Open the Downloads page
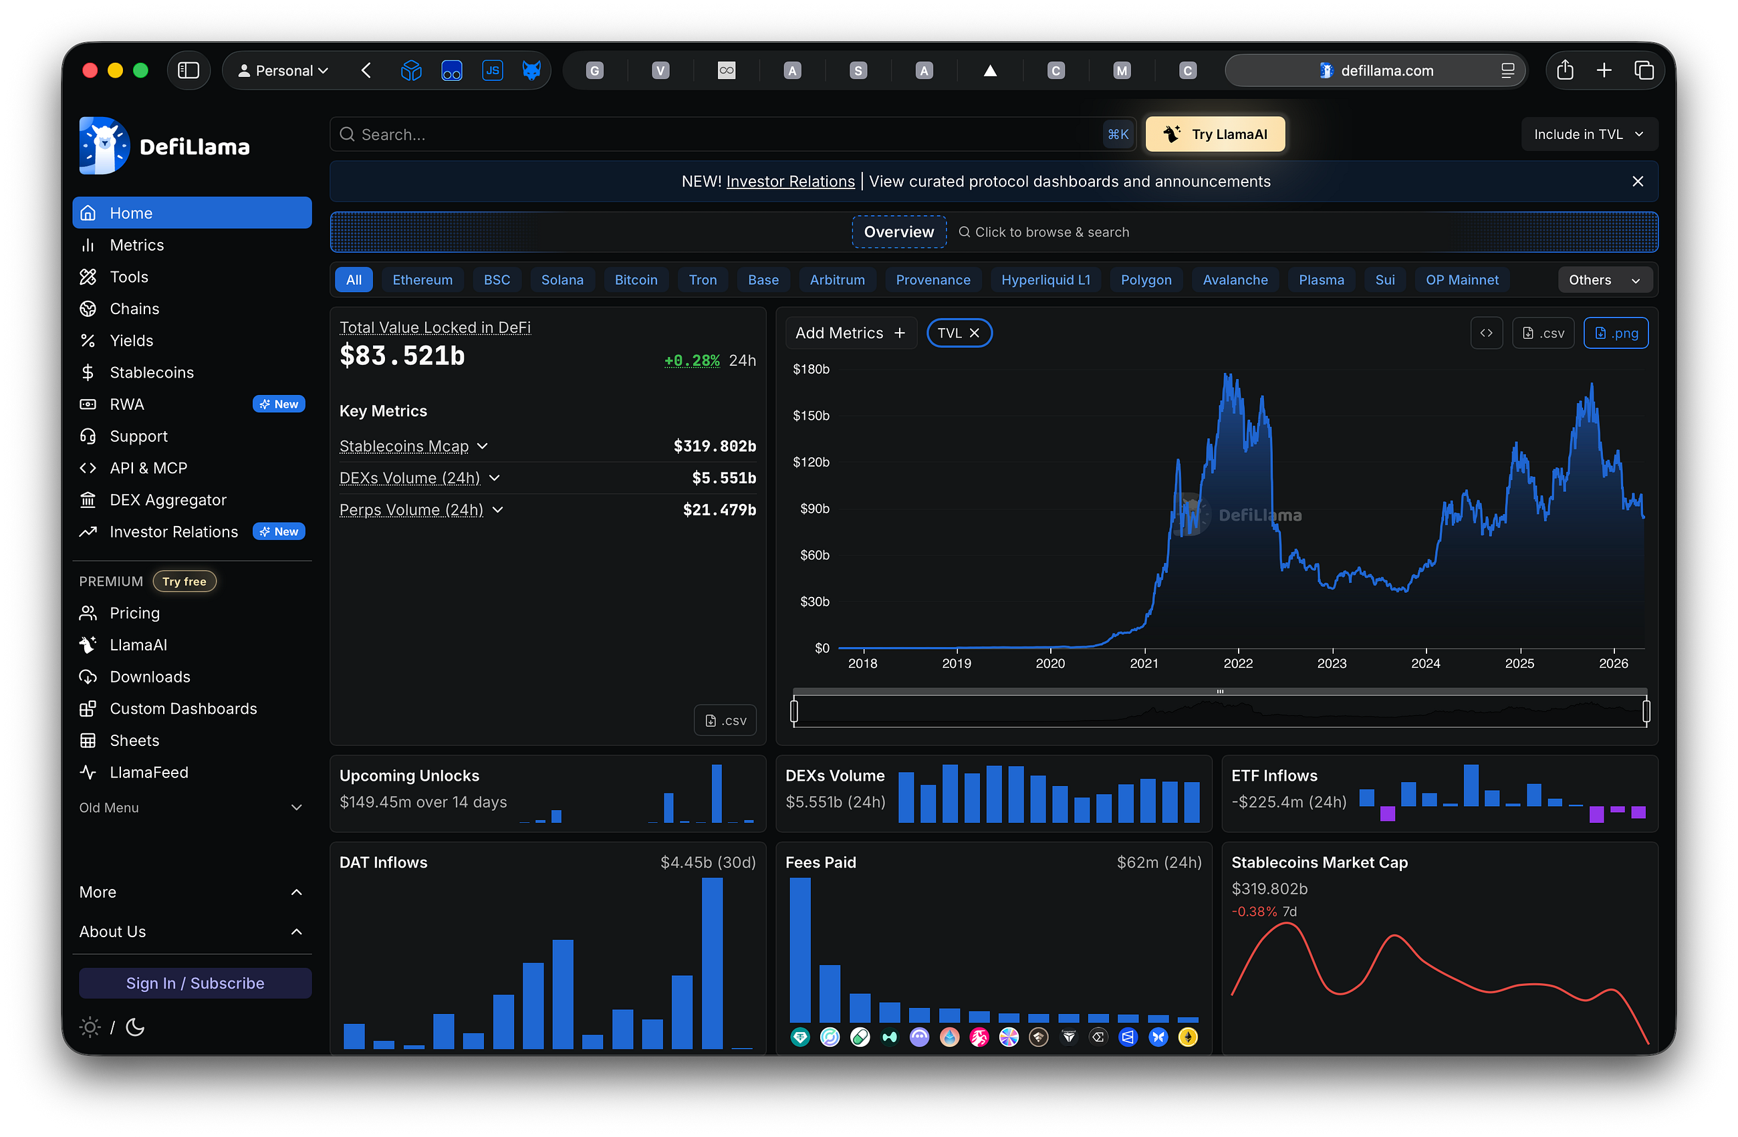The image size is (1738, 1137). tap(192, 677)
